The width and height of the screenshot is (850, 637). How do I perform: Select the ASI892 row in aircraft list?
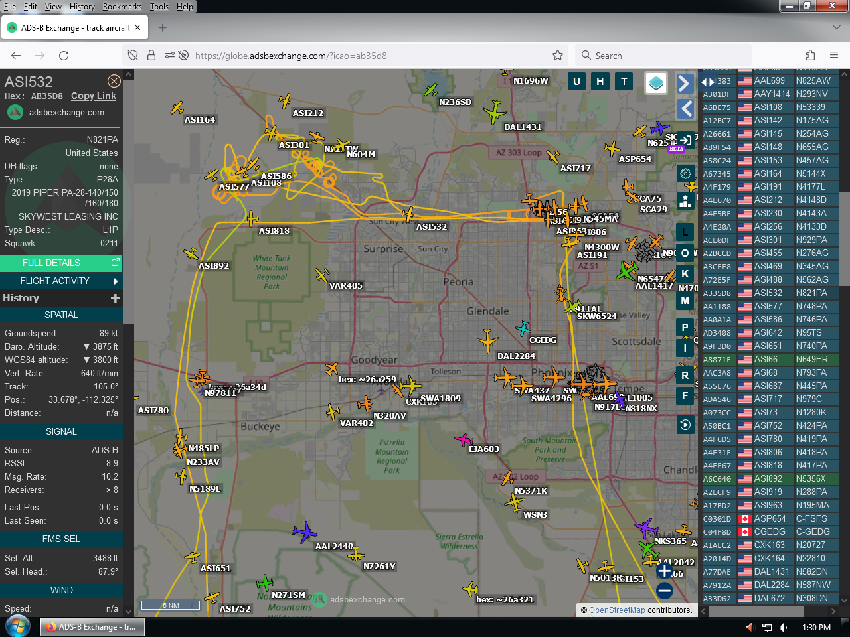pyautogui.click(x=770, y=479)
